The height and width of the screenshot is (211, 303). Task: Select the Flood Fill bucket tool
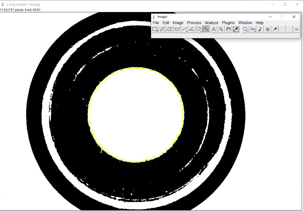click(267, 29)
